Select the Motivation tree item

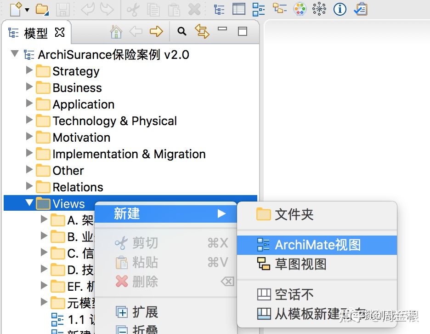[81, 138]
